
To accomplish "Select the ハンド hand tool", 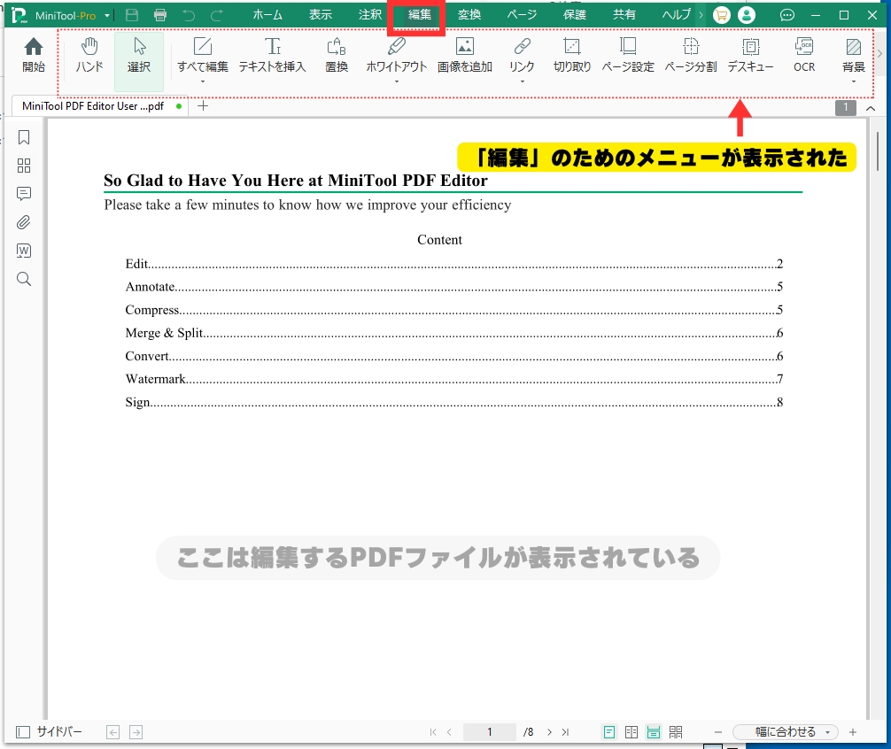I will [89, 55].
